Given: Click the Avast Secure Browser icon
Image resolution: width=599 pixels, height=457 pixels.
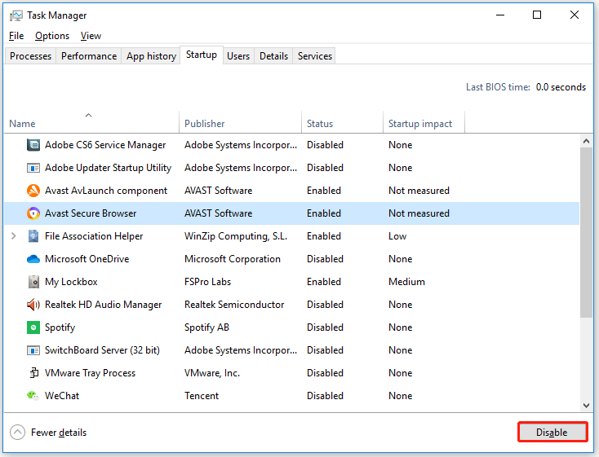Looking at the screenshot, I should [33, 213].
